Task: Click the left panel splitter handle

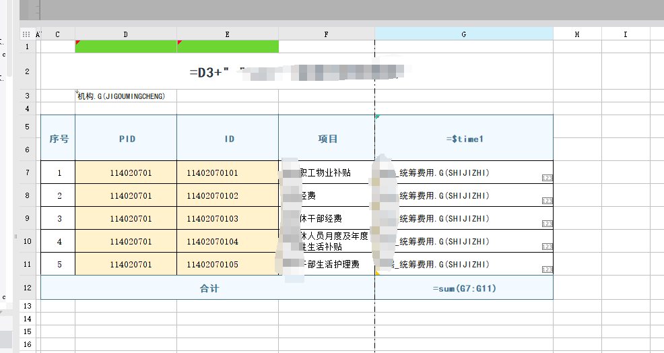Action: point(15,236)
